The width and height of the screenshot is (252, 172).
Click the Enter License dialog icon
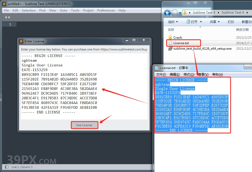click(21, 41)
